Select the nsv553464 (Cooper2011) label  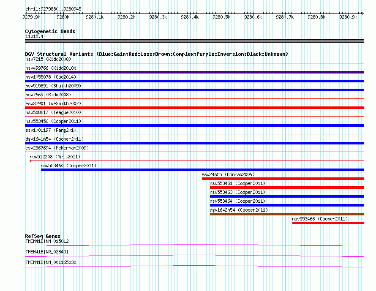(x=237, y=201)
